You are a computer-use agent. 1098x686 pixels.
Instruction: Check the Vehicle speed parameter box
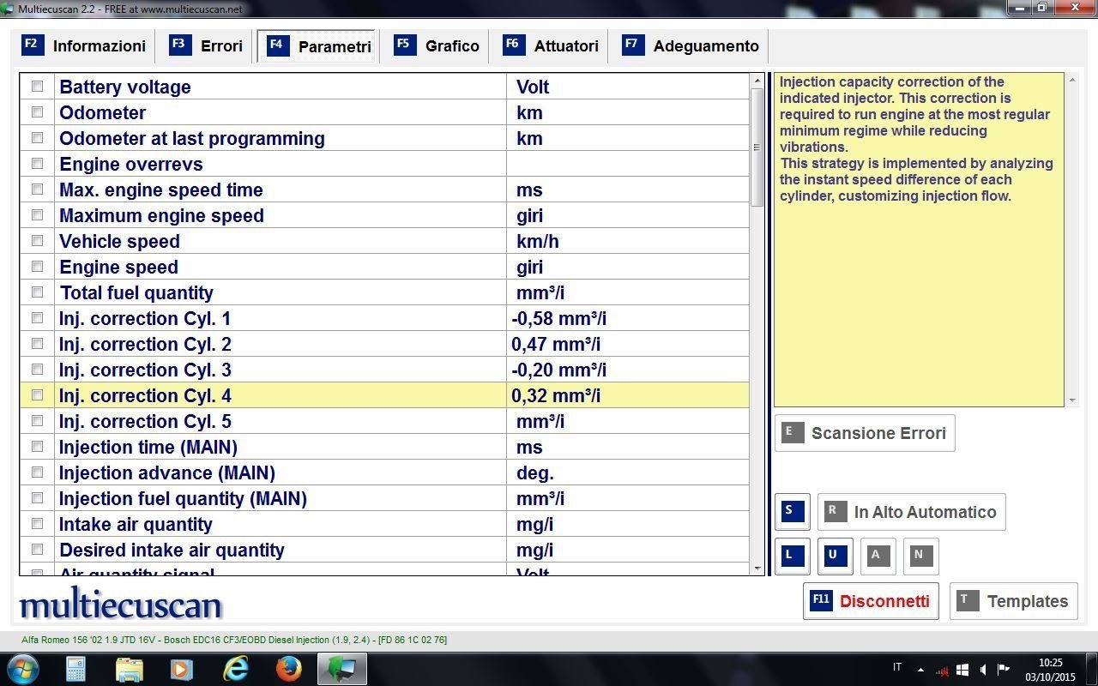[x=37, y=241]
